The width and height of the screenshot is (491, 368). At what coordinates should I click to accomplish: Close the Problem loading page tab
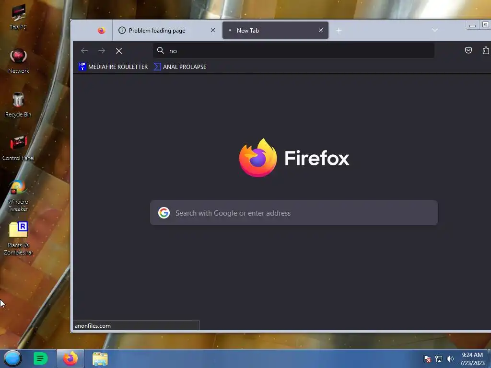pyautogui.click(x=213, y=30)
